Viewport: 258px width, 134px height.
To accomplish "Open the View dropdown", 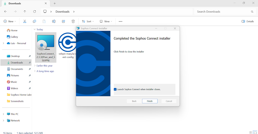I will (x=106, y=21).
